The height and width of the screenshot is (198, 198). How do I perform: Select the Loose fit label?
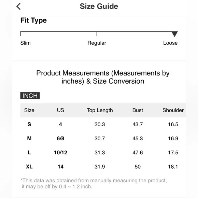(170, 43)
